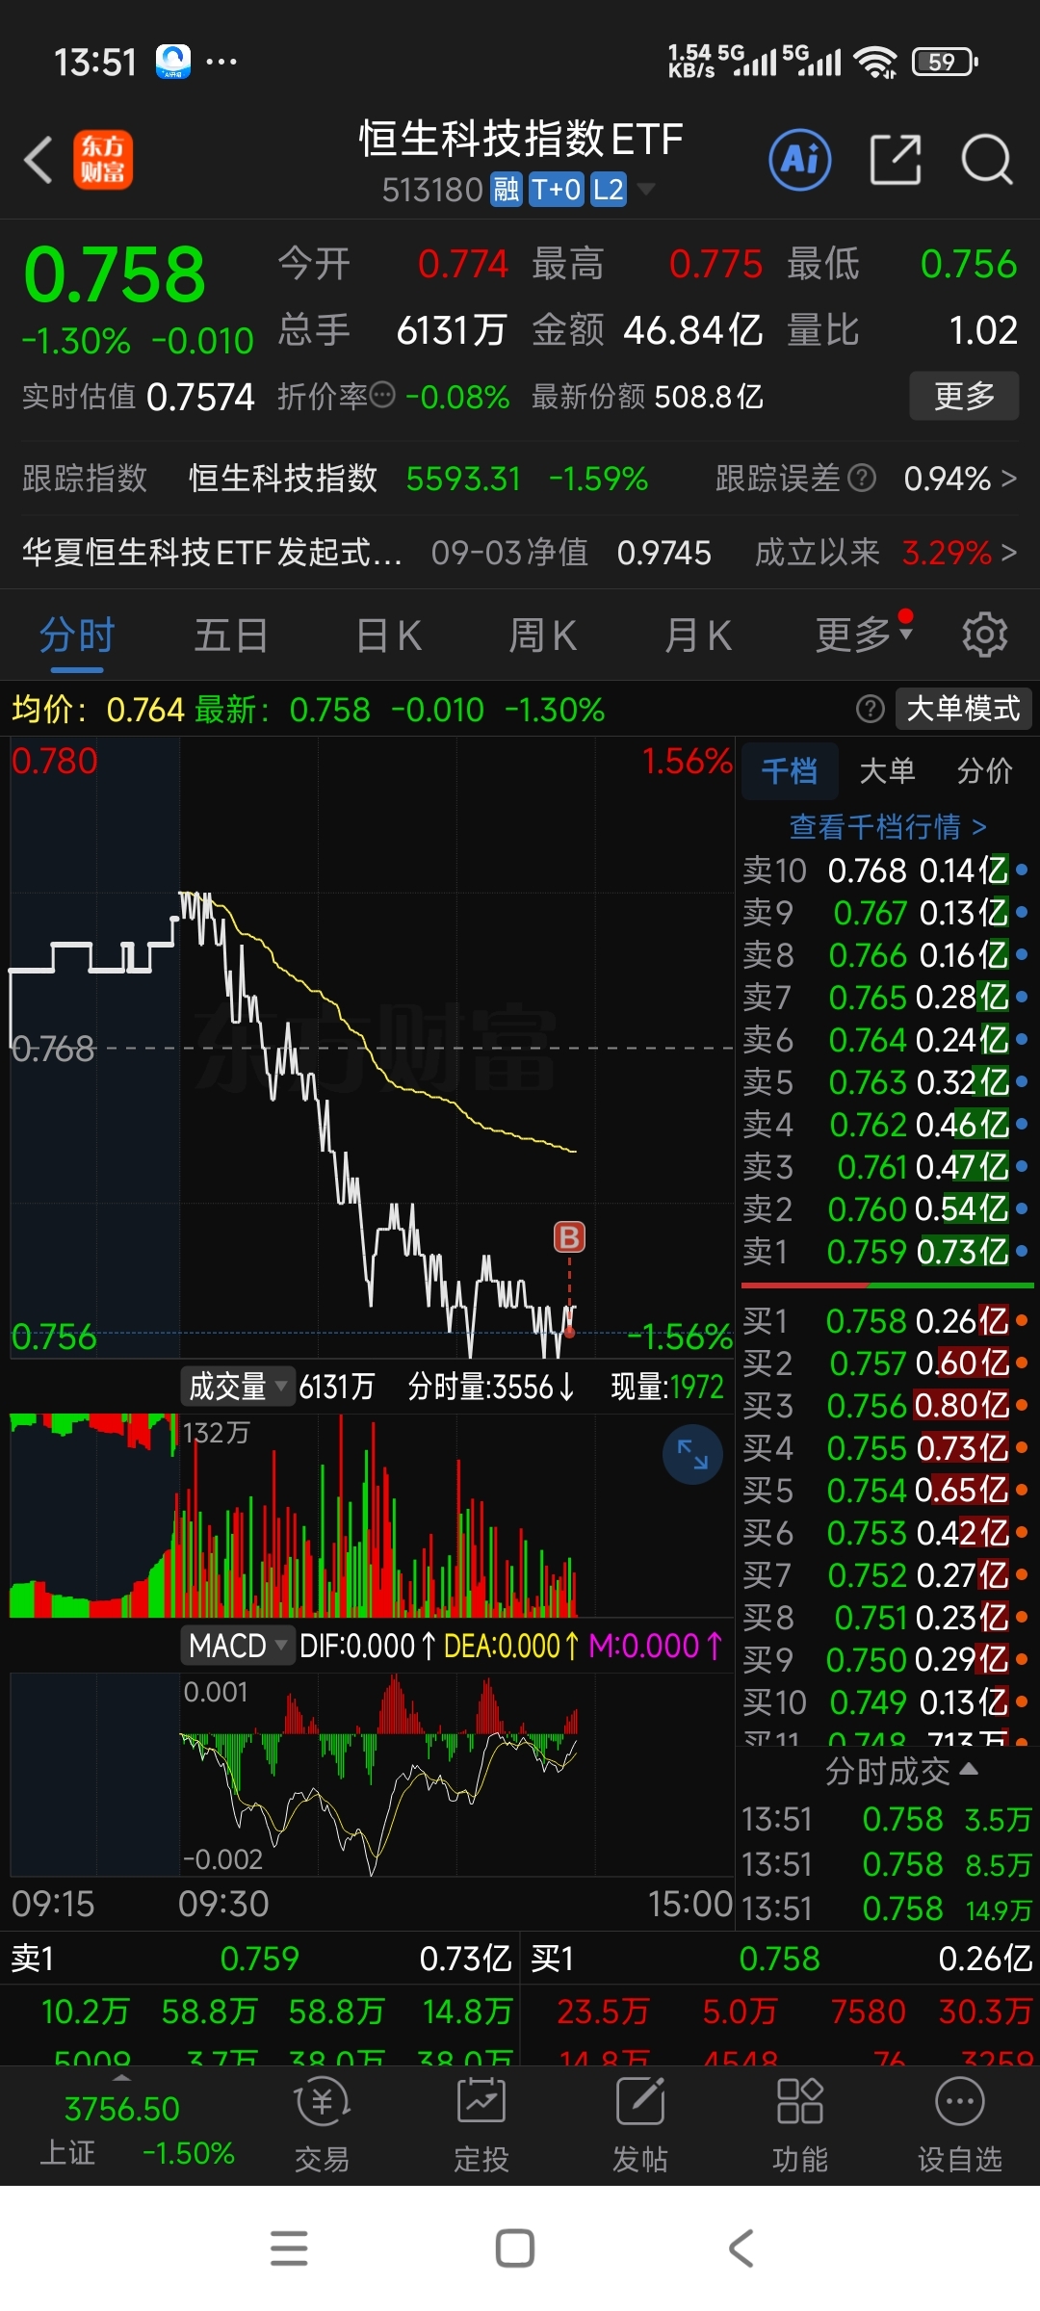Tap 恒生科技指数 tracking index link

(283, 478)
